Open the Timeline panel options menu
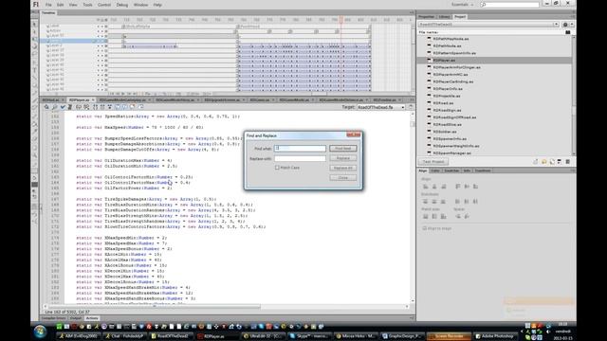This screenshot has height=341, width=607. pyautogui.click(x=412, y=12)
